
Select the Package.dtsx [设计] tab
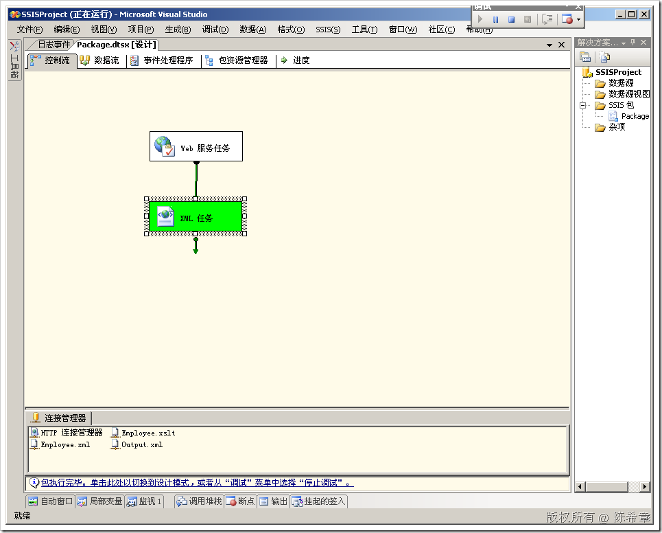coord(117,45)
